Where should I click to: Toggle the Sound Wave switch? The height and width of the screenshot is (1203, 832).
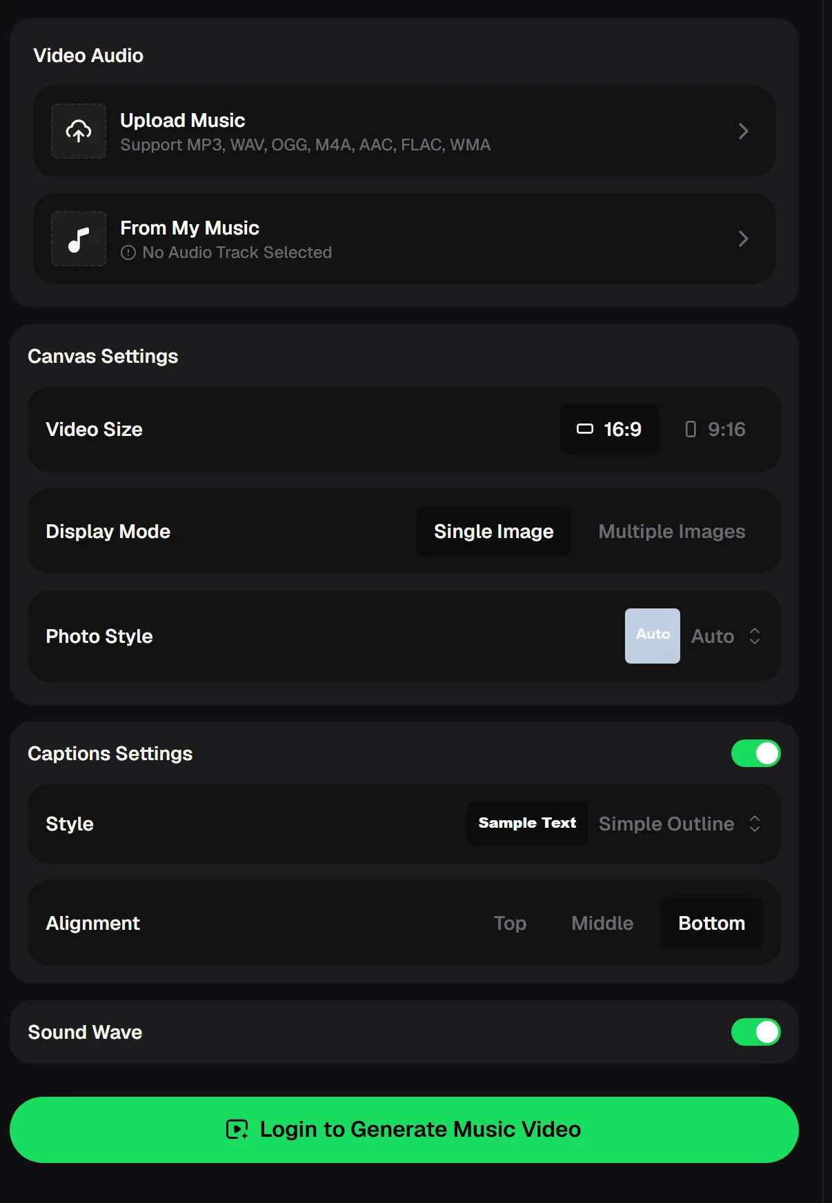(x=755, y=1032)
